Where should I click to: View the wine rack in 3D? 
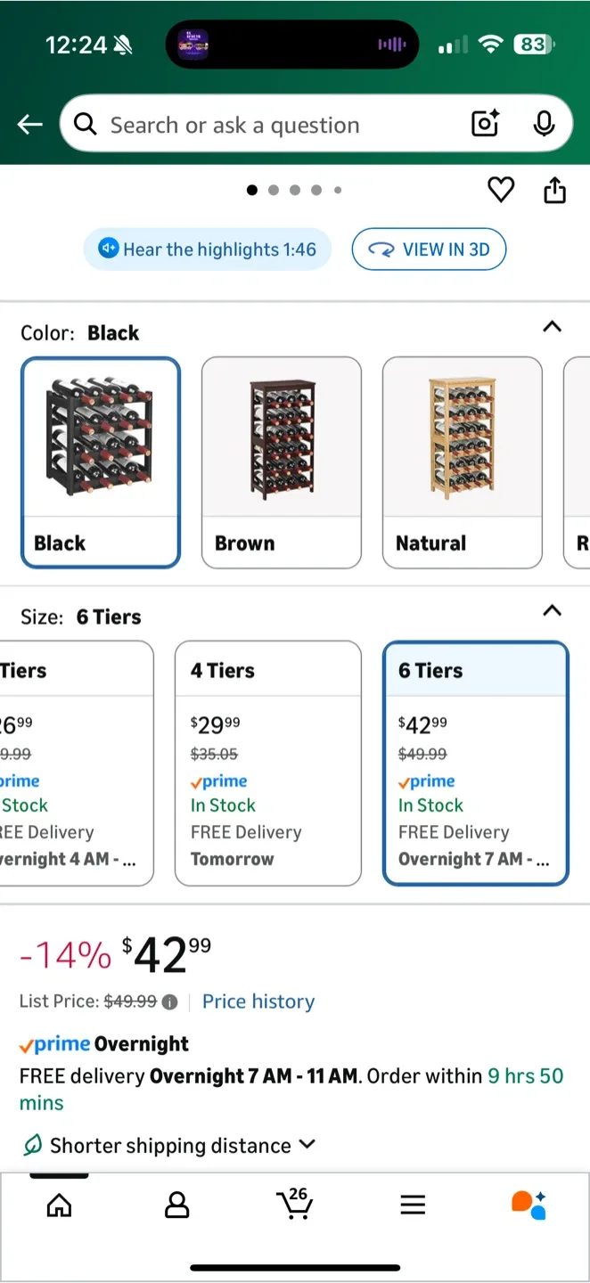pyautogui.click(x=429, y=249)
